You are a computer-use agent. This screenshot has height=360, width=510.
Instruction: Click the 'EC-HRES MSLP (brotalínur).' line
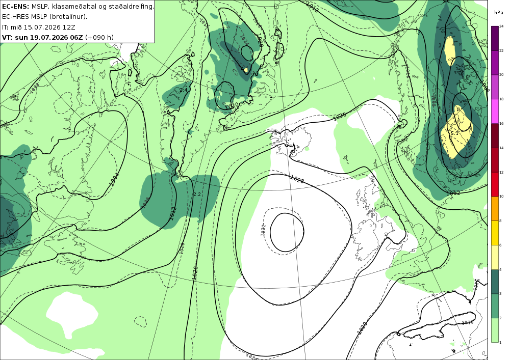(x=44, y=17)
